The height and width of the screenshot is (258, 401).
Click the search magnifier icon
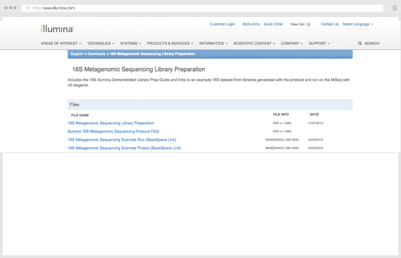360,43
